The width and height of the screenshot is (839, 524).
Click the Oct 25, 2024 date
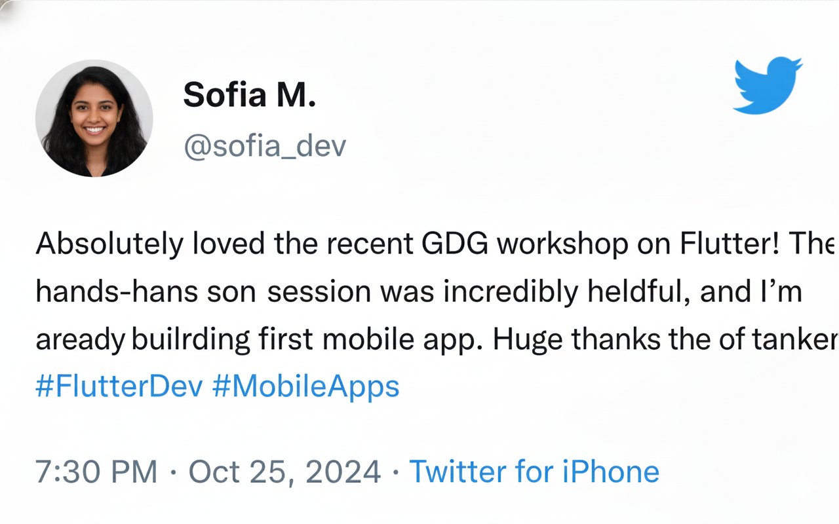284,472
